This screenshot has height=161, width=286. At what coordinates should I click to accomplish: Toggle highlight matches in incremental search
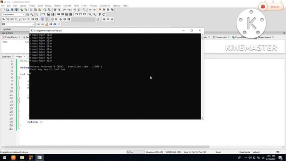tap(46, 24)
